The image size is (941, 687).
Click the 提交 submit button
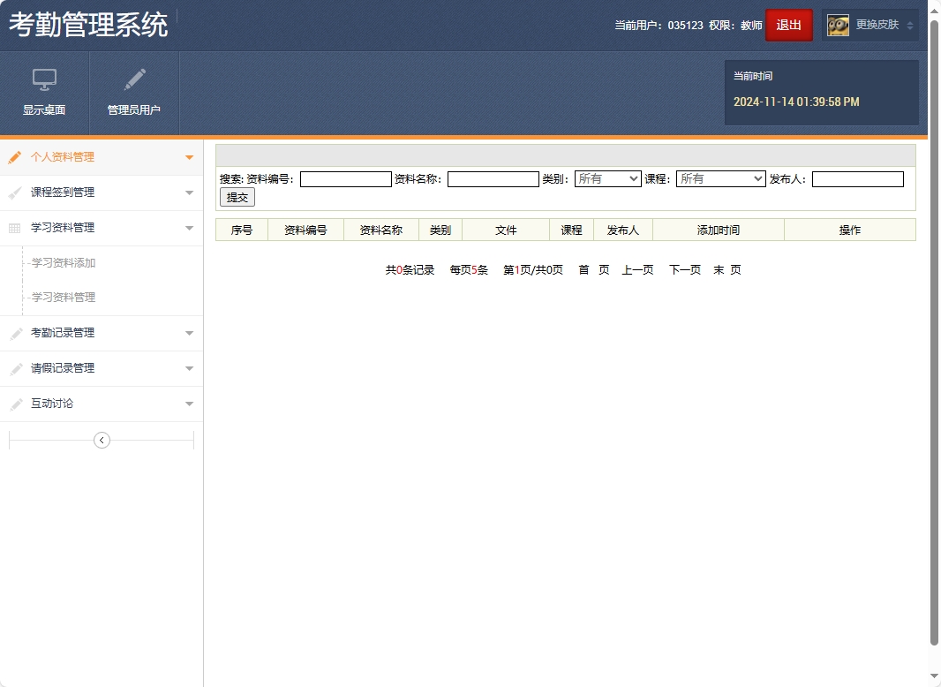tap(237, 197)
